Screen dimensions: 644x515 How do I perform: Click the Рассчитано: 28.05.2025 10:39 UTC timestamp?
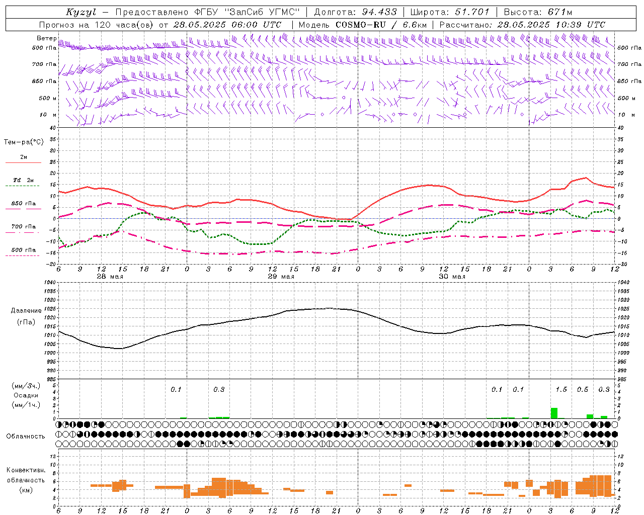[522, 25]
